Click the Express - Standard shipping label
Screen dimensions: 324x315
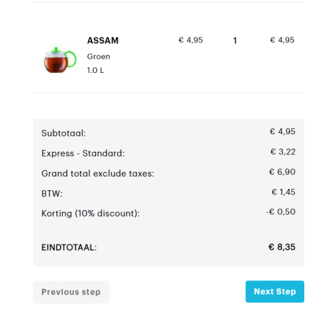click(83, 153)
